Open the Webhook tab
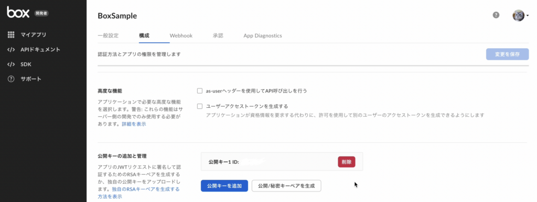 181,36
